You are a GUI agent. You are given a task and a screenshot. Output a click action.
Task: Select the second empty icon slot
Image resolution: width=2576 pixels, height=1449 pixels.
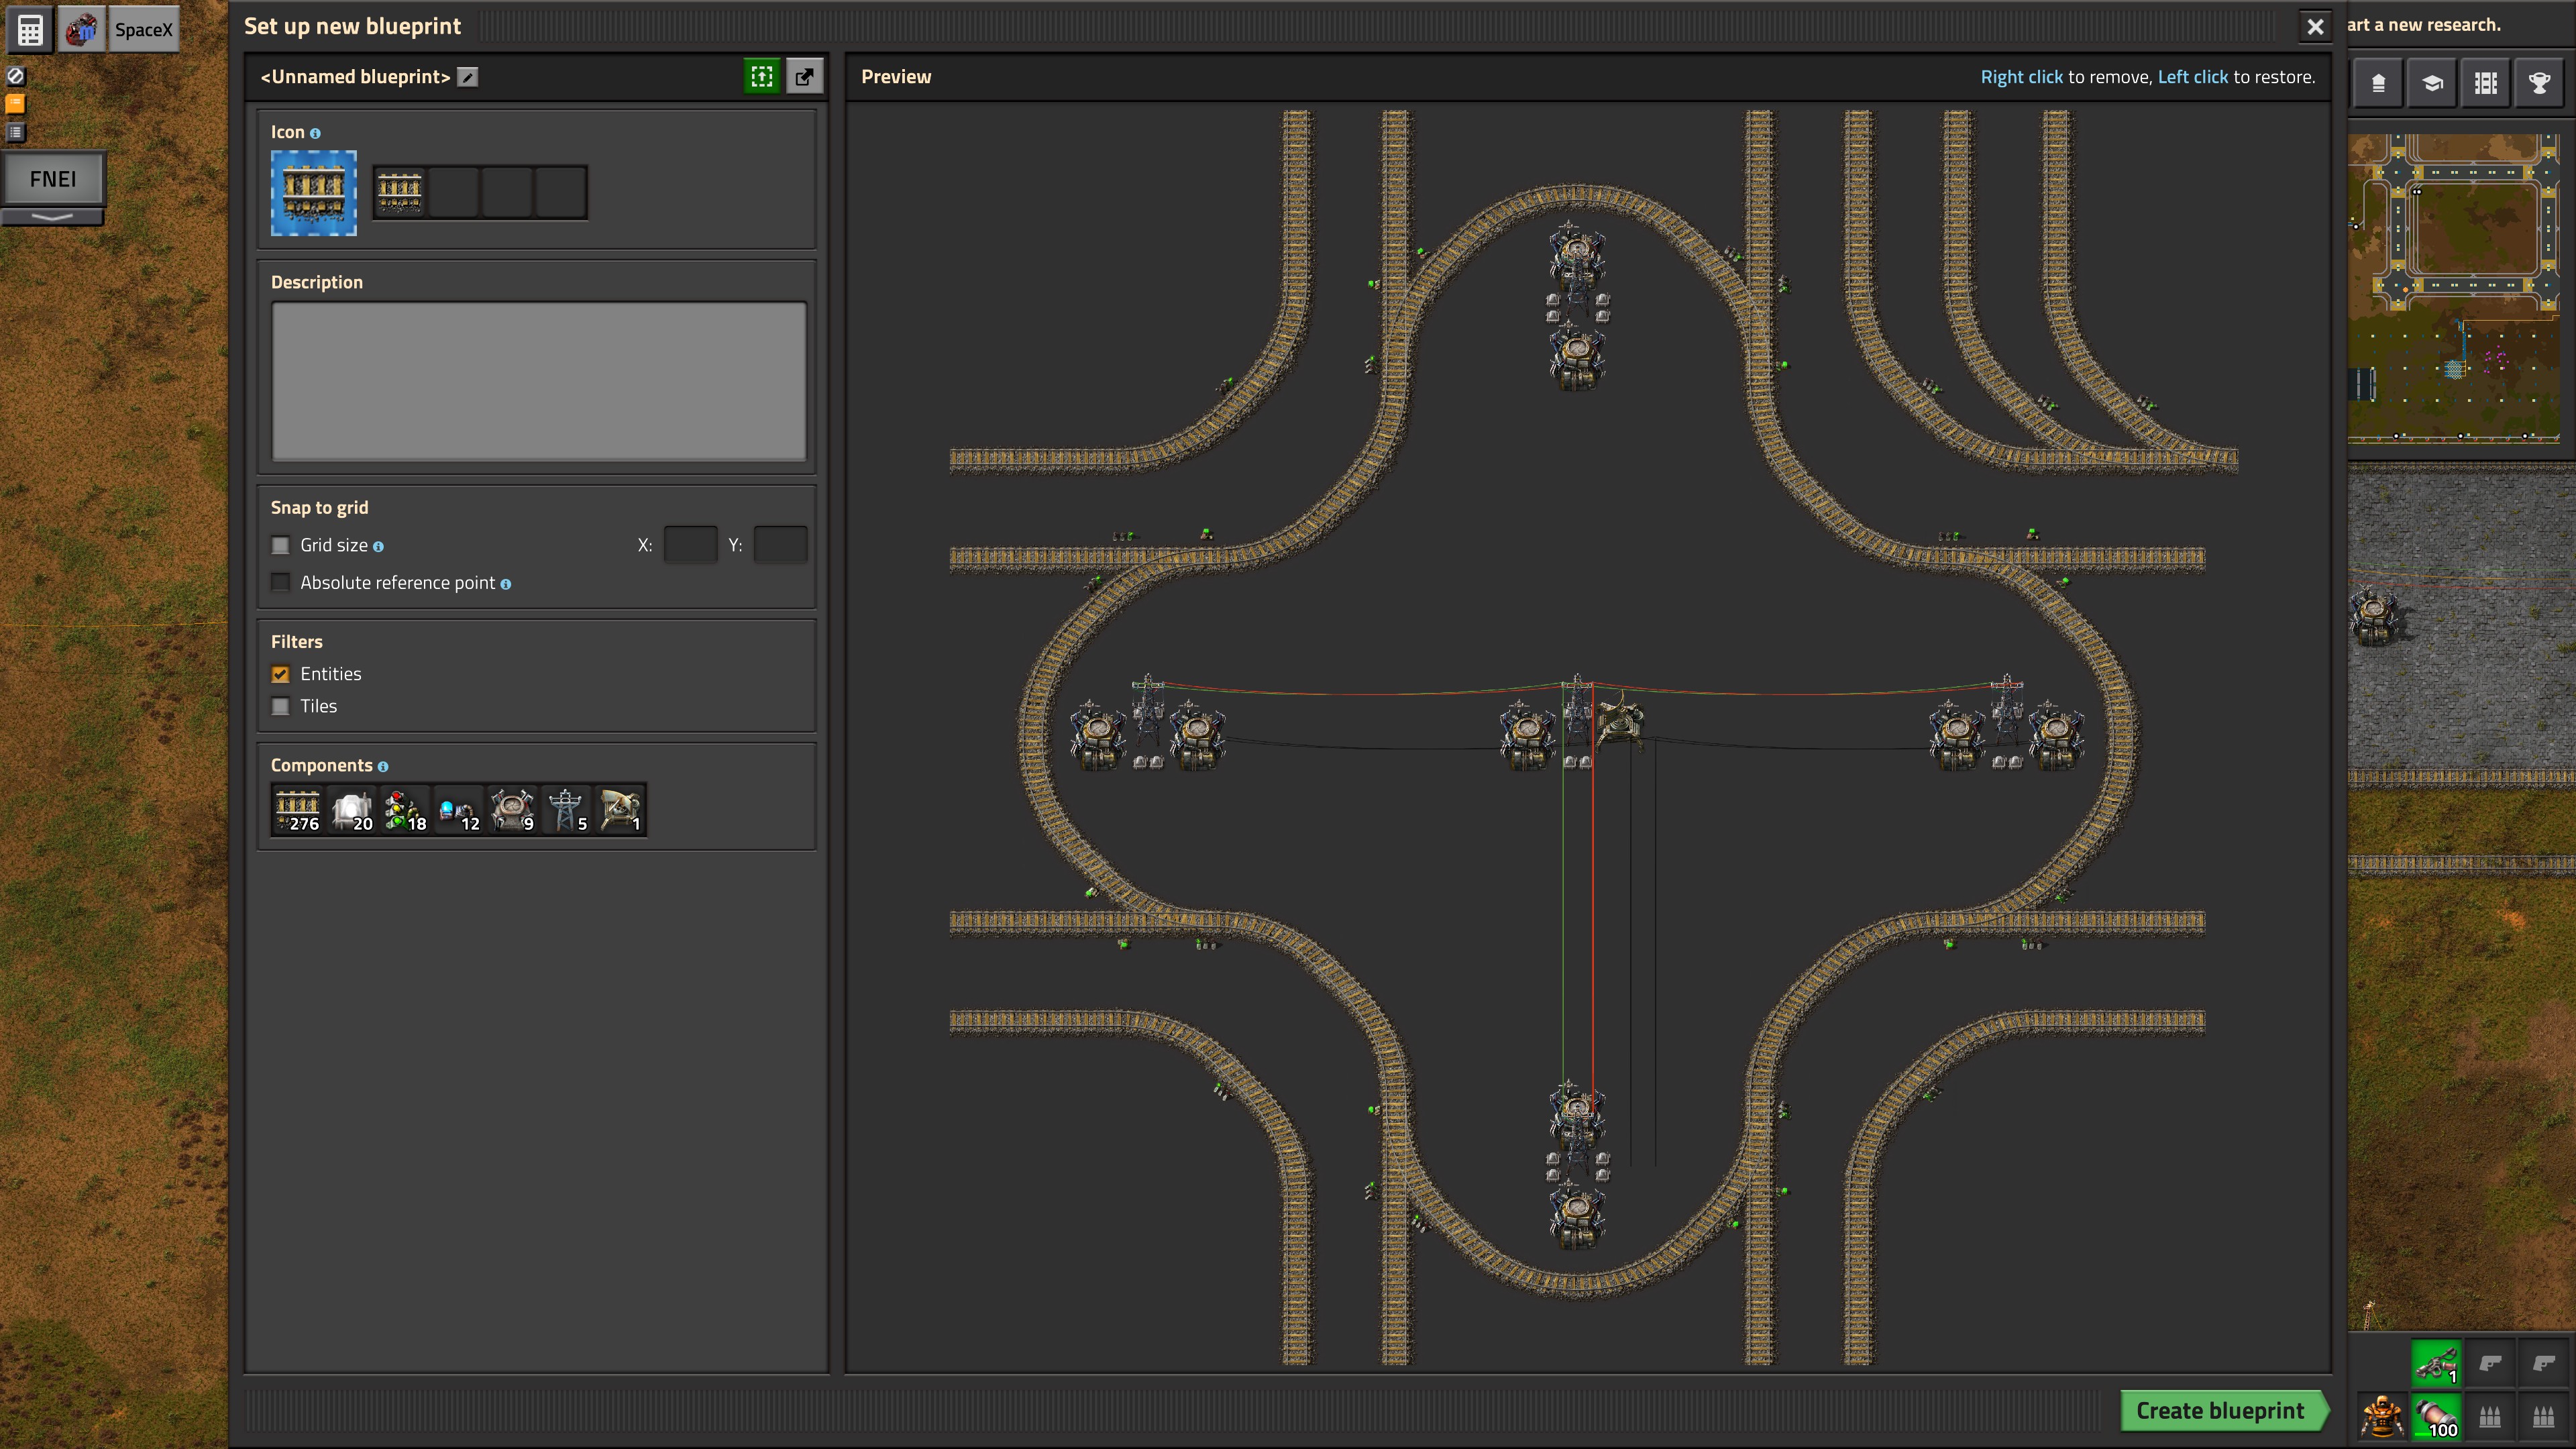pos(453,192)
